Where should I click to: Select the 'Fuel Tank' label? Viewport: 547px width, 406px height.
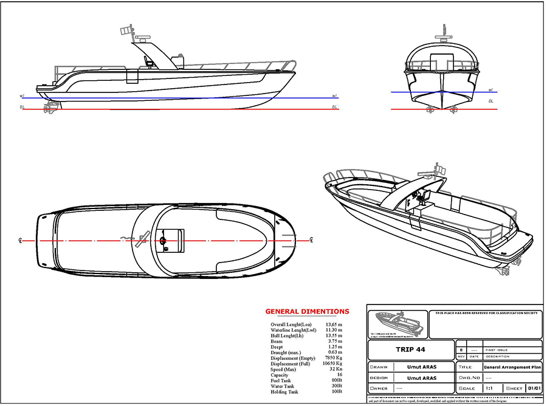[281, 380]
